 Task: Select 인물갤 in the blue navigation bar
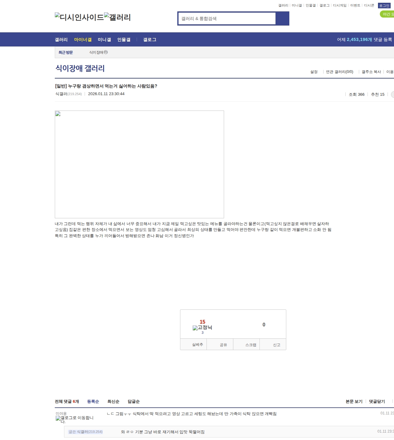pos(124,40)
